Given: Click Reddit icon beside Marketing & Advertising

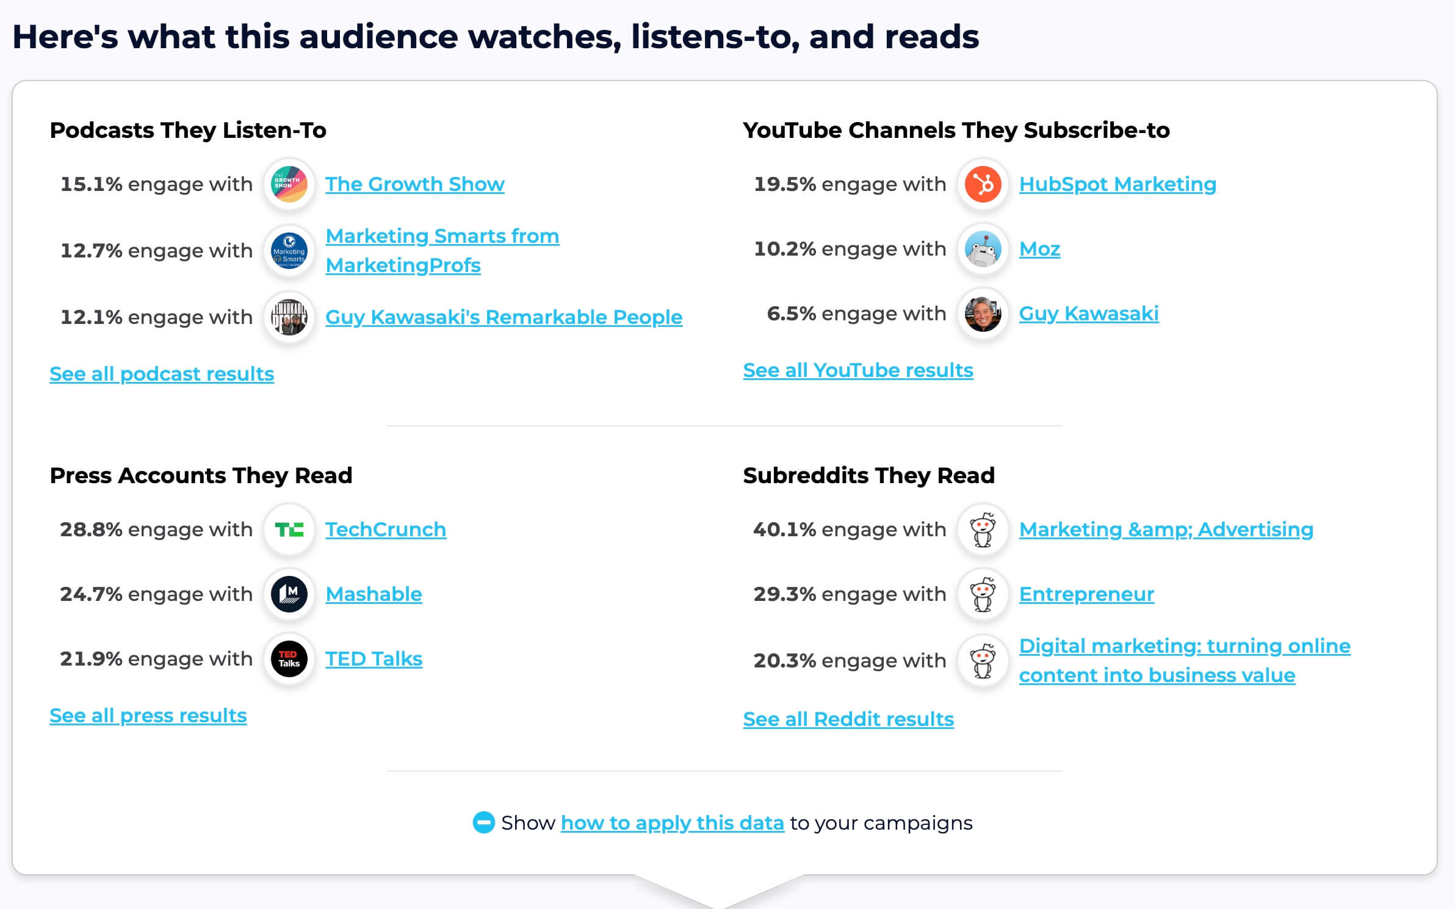Looking at the screenshot, I should point(983,530).
